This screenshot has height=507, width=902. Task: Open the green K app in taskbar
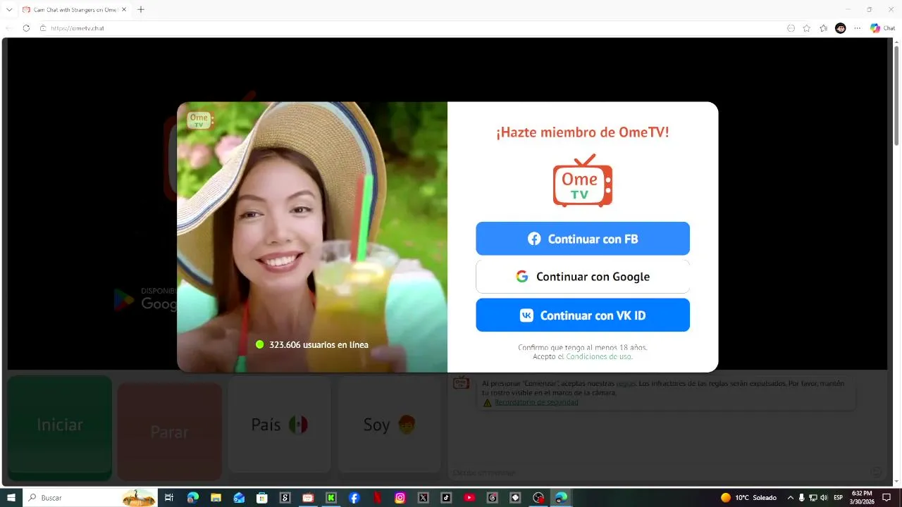(331, 497)
